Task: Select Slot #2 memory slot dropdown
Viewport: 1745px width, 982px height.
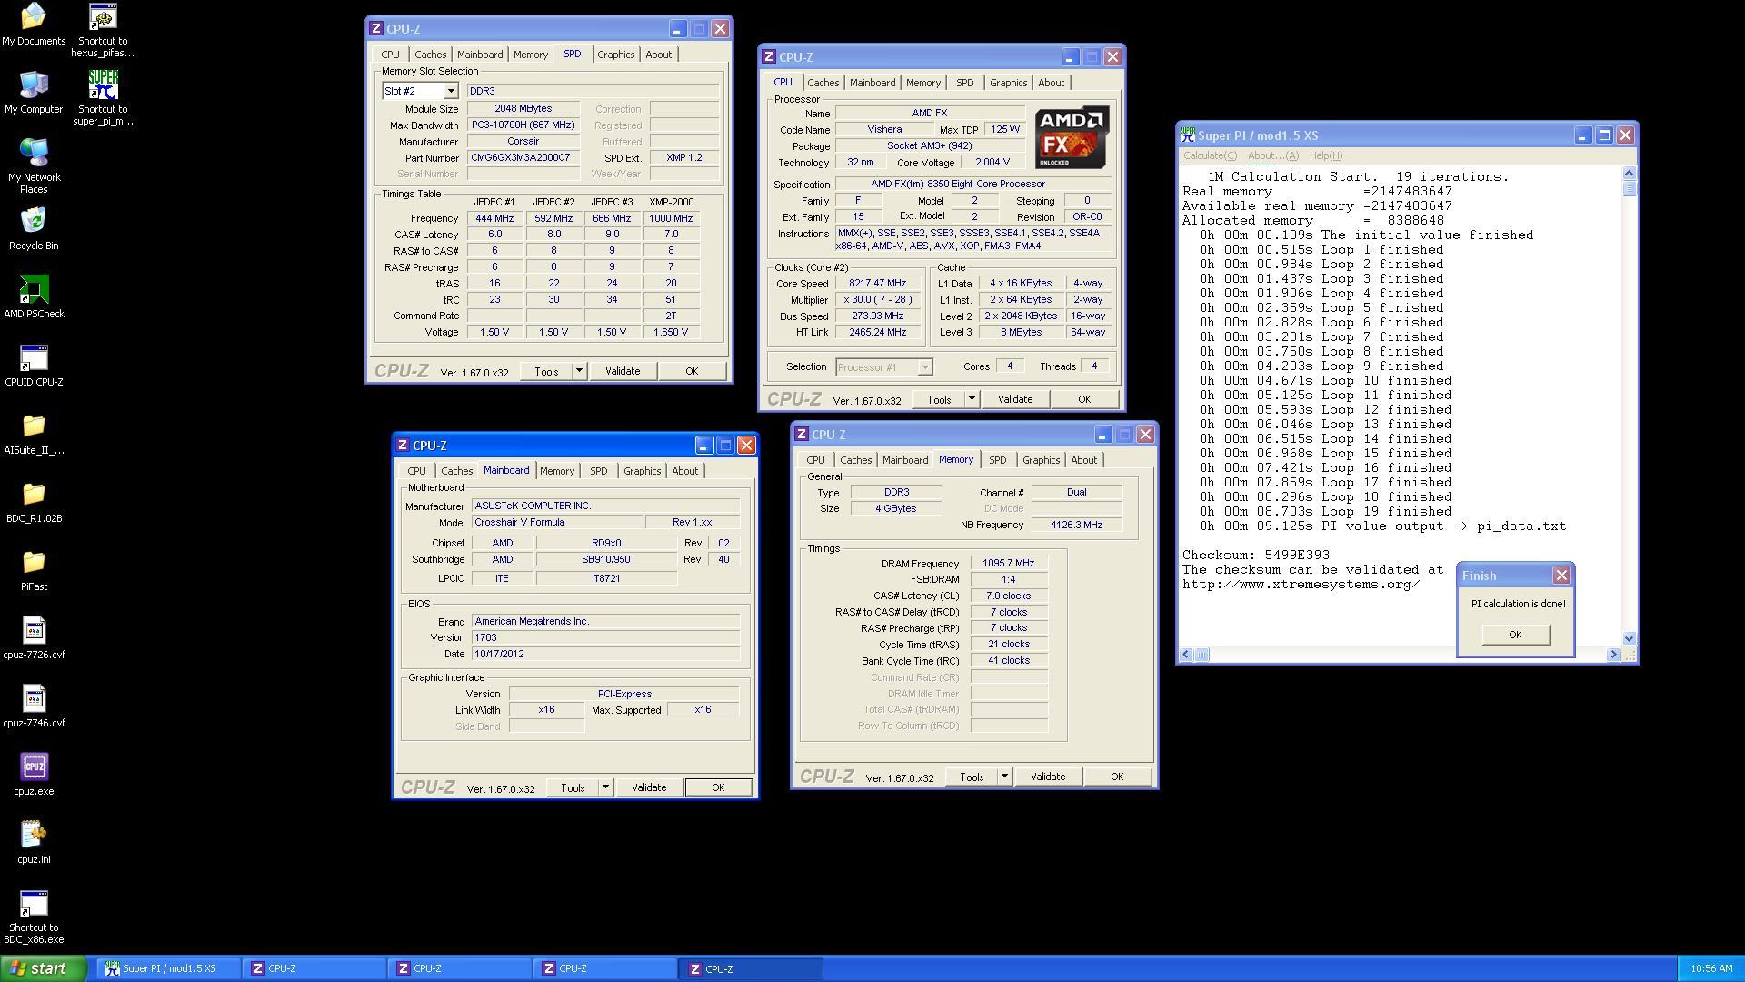Action: click(418, 91)
